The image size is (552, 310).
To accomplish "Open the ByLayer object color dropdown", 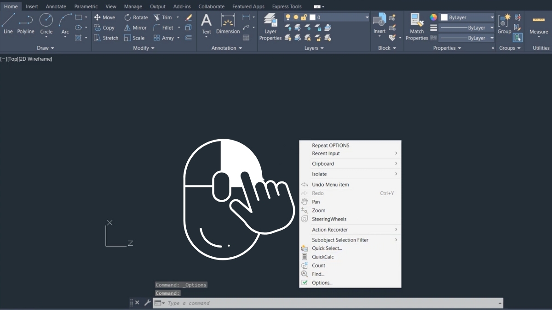I will (492, 17).
